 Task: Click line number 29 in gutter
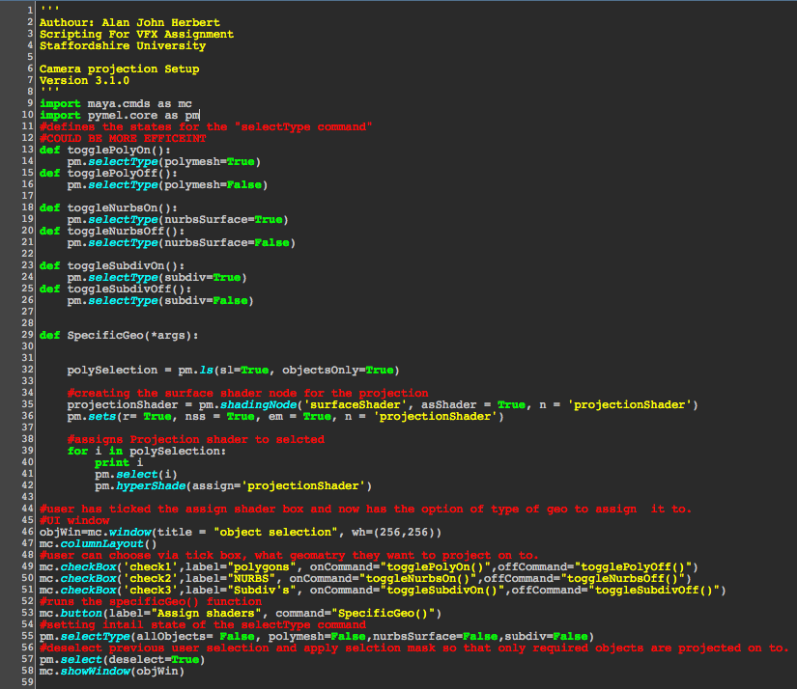coord(27,335)
